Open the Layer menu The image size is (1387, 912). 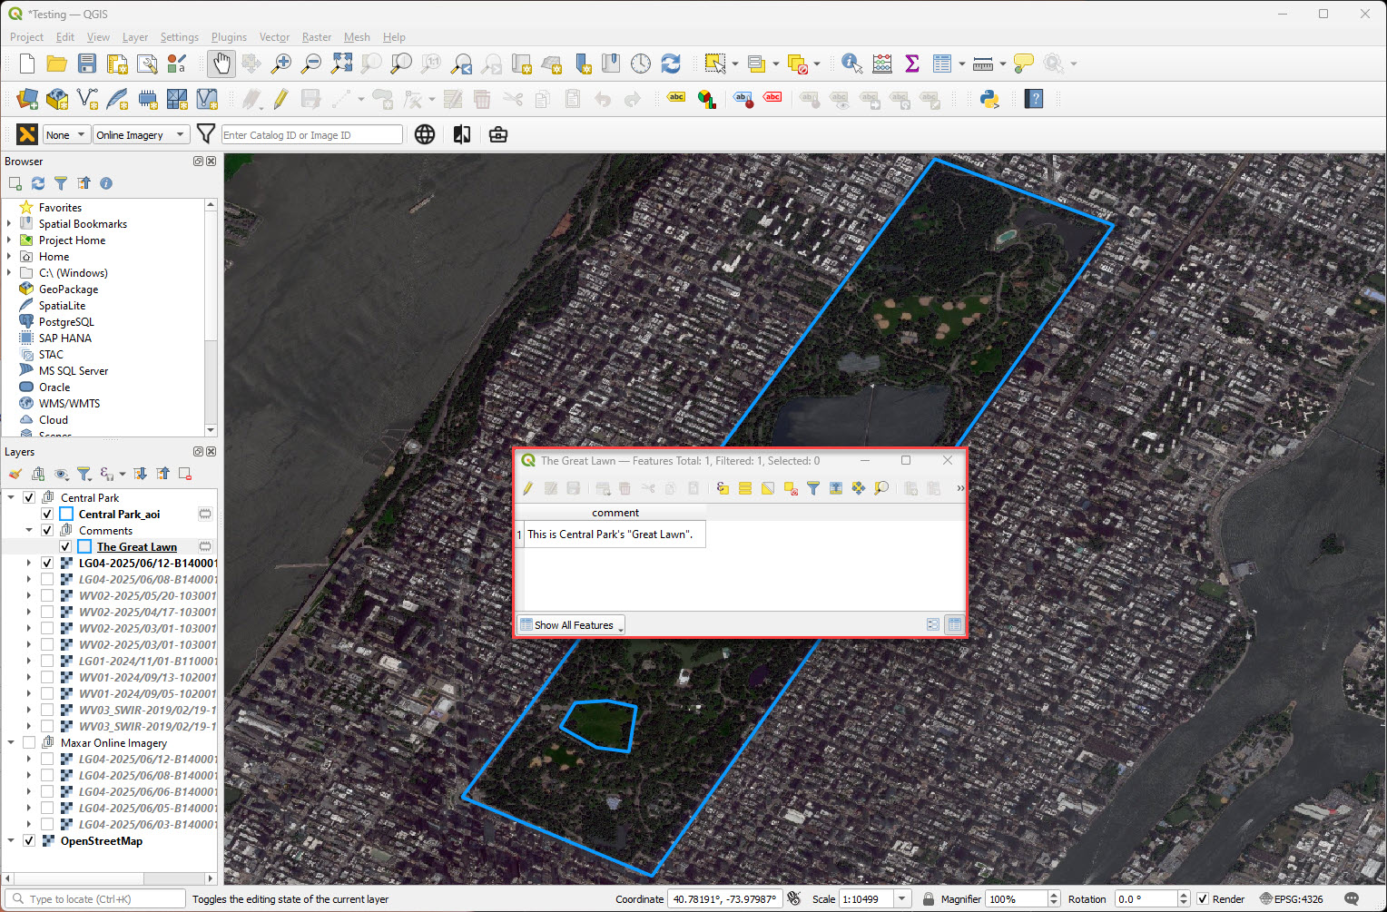click(x=135, y=37)
